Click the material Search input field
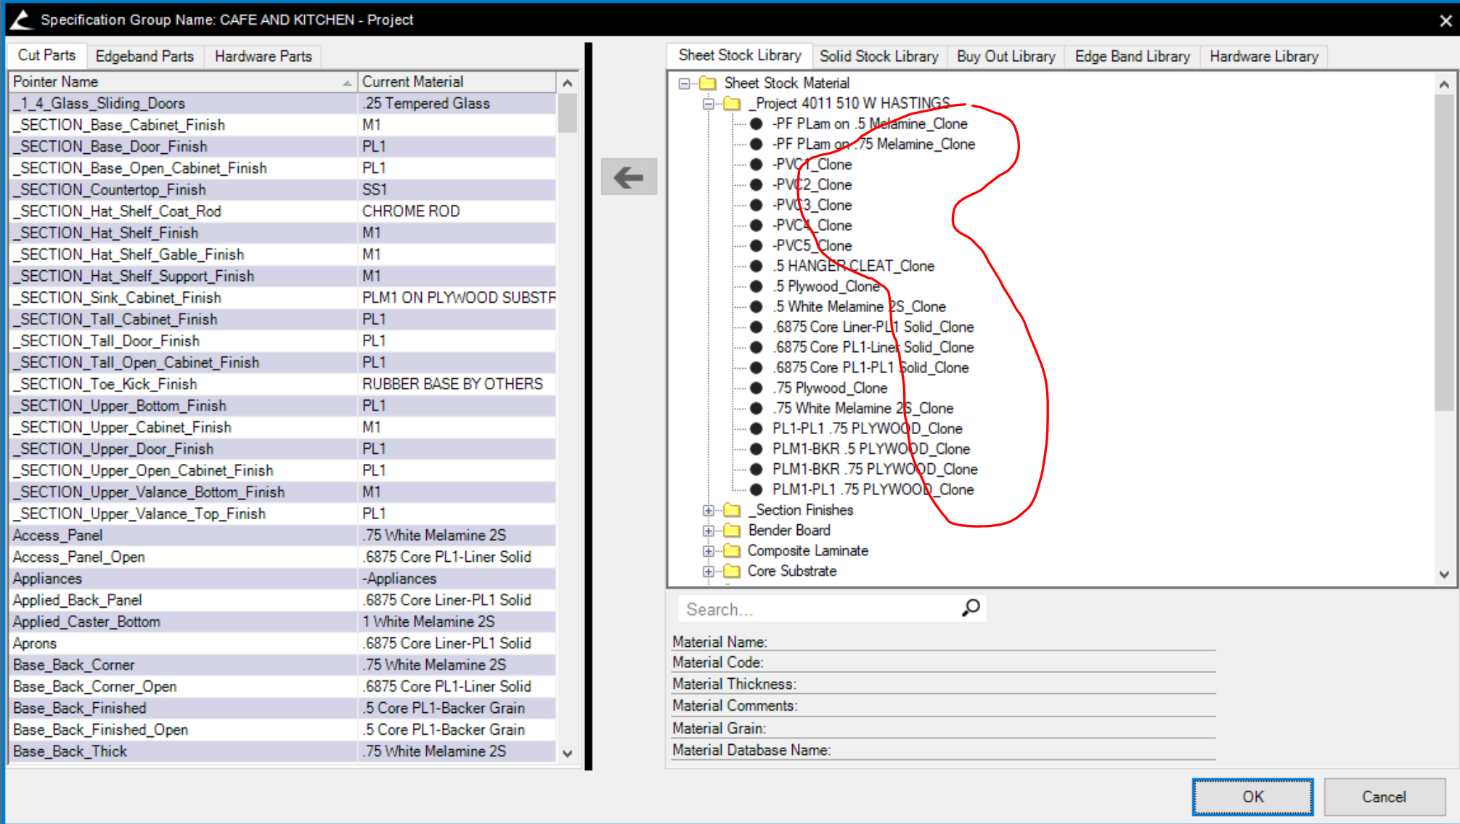This screenshot has height=824, width=1460. (x=817, y=609)
